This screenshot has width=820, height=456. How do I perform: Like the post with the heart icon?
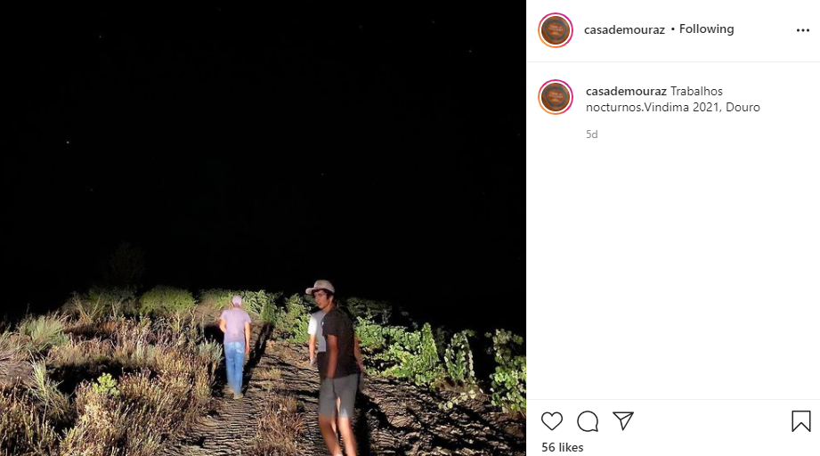click(552, 421)
